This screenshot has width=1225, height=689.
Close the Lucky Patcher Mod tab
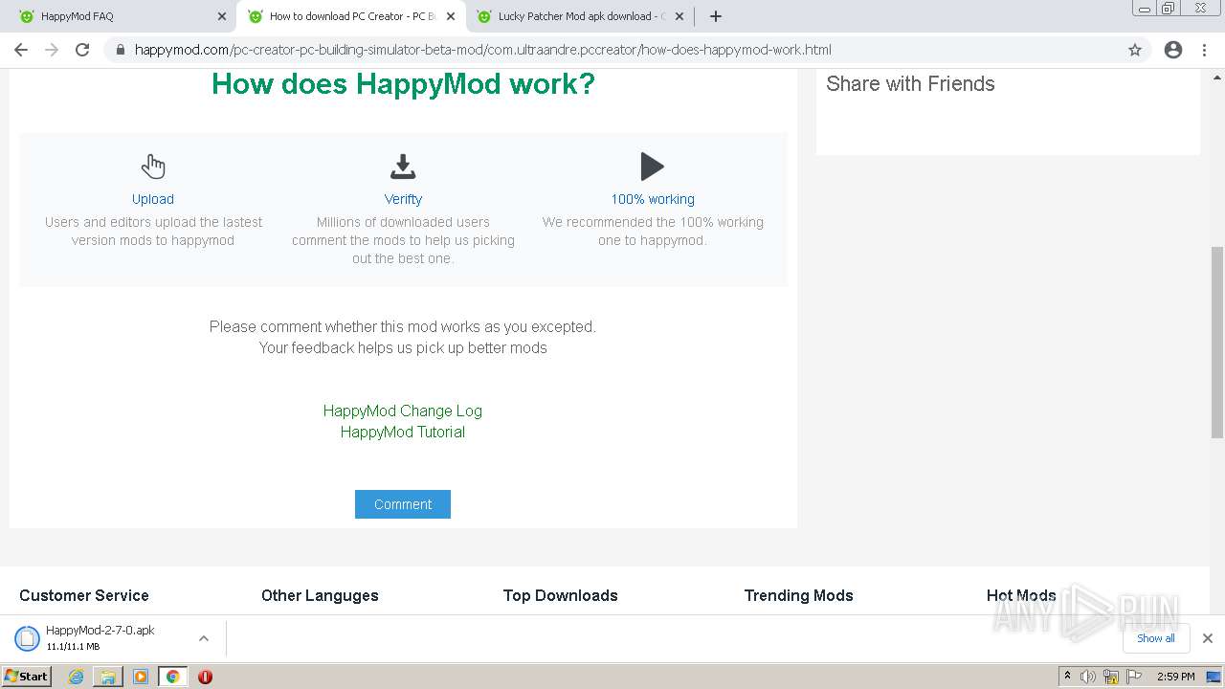pos(679,16)
